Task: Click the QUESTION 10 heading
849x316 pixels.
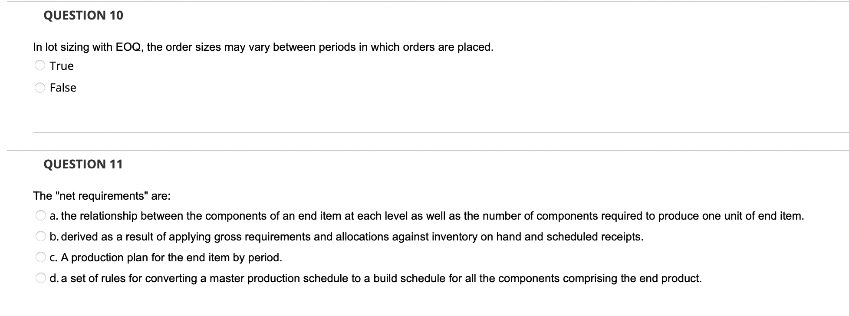Action: coord(83,15)
